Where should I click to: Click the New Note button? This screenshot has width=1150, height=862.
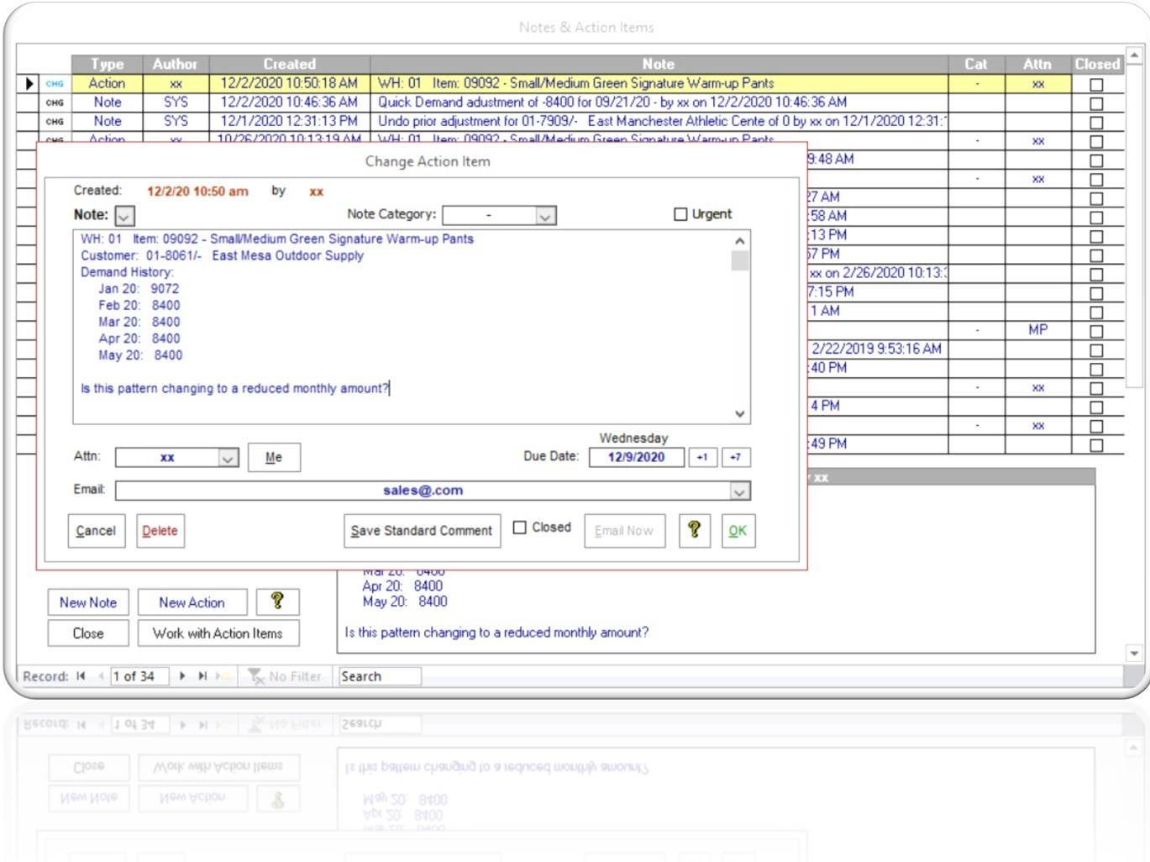(x=88, y=602)
